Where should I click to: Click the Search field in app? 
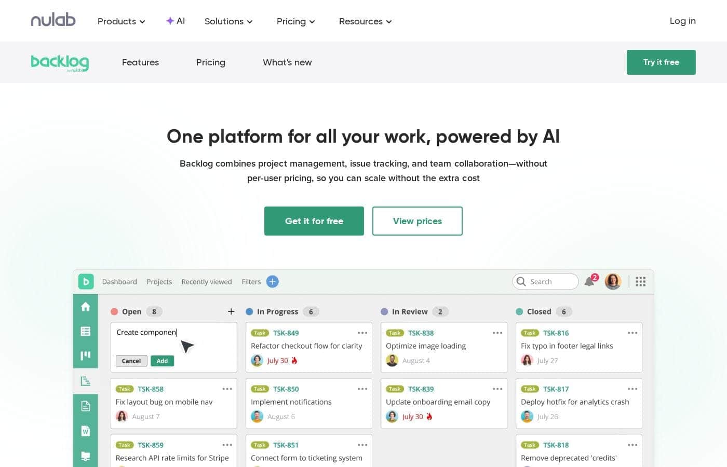pyautogui.click(x=545, y=281)
